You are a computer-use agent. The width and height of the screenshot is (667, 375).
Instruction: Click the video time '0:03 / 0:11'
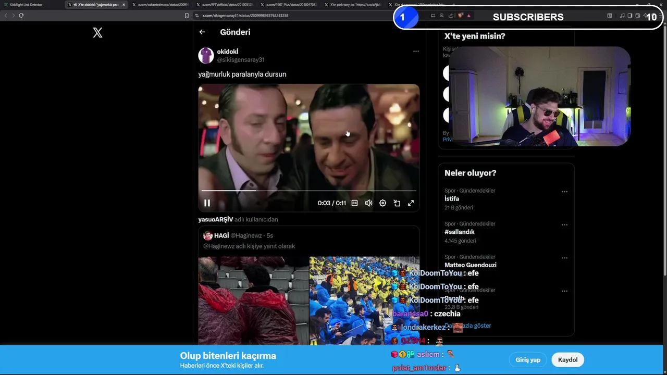pyautogui.click(x=332, y=203)
